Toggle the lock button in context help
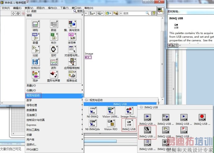Image resolution: width=214 pixels, height=153 pixels. [173, 45]
